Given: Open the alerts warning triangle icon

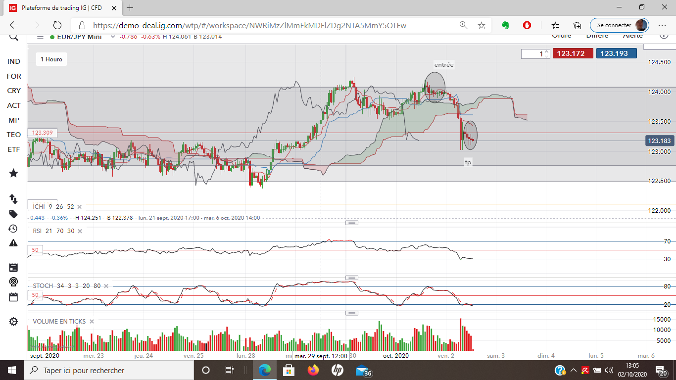Looking at the screenshot, I should coord(13,243).
